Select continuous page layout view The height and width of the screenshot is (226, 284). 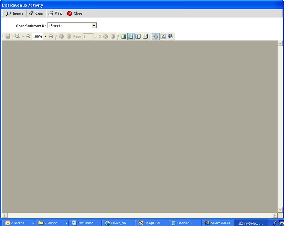[x=131, y=36]
